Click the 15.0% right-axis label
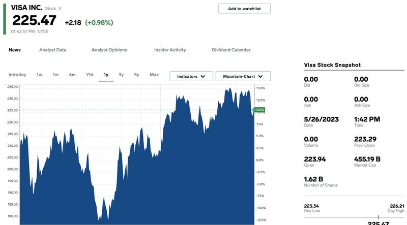 (260, 88)
